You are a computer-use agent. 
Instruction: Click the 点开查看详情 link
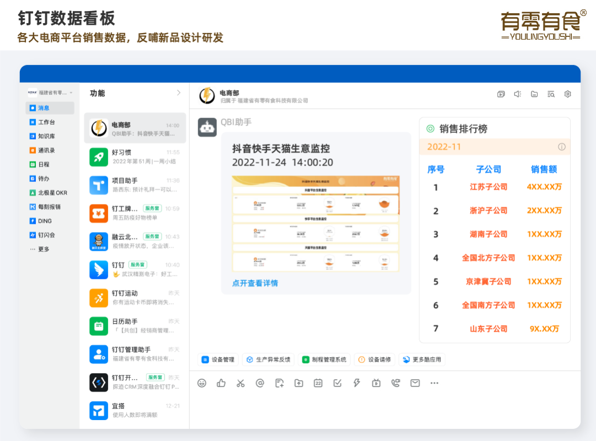pos(255,283)
